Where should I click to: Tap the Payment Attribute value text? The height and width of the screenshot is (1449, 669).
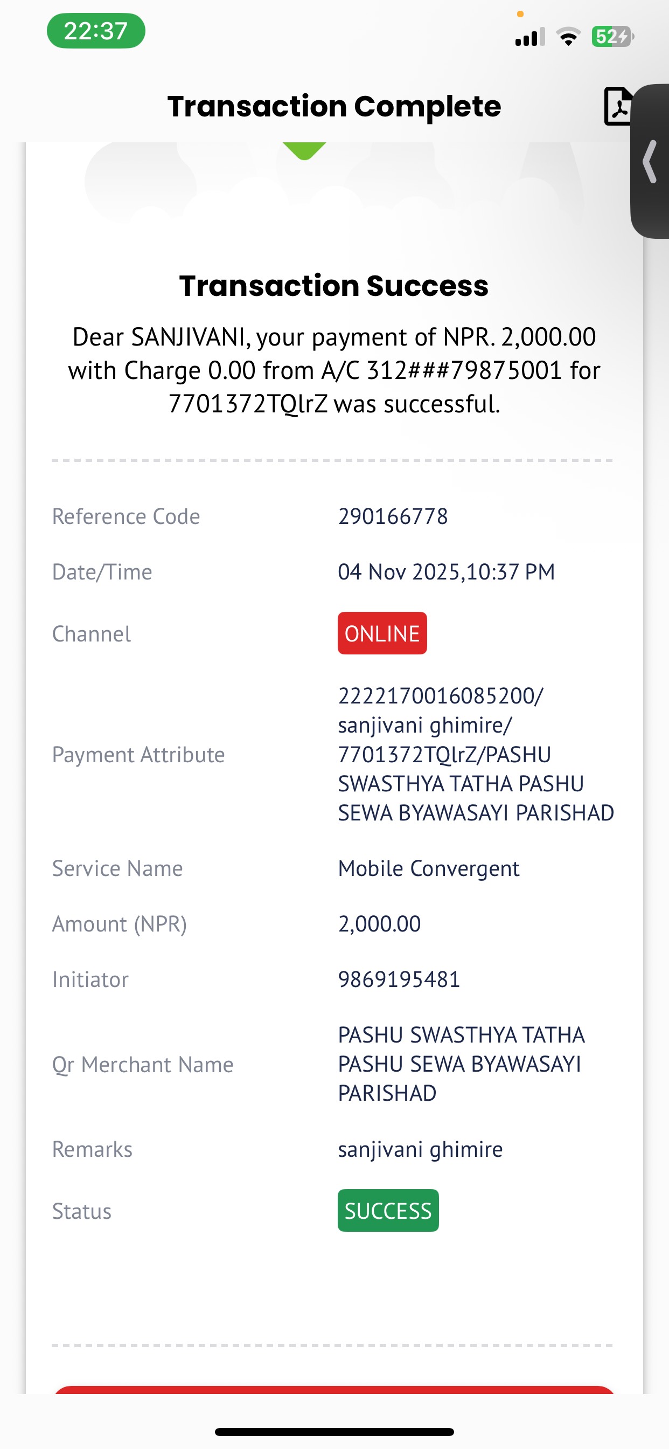click(x=476, y=754)
